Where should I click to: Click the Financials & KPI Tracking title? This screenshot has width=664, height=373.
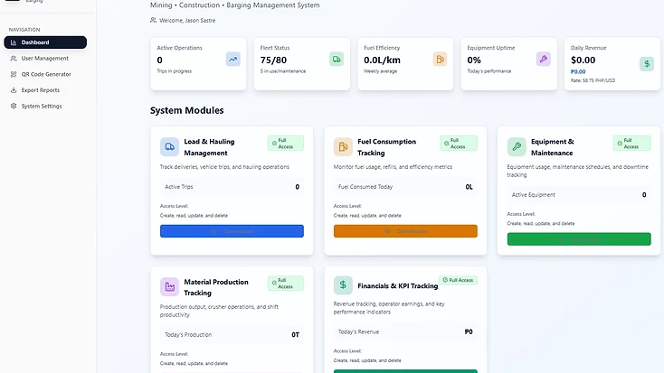coord(398,286)
